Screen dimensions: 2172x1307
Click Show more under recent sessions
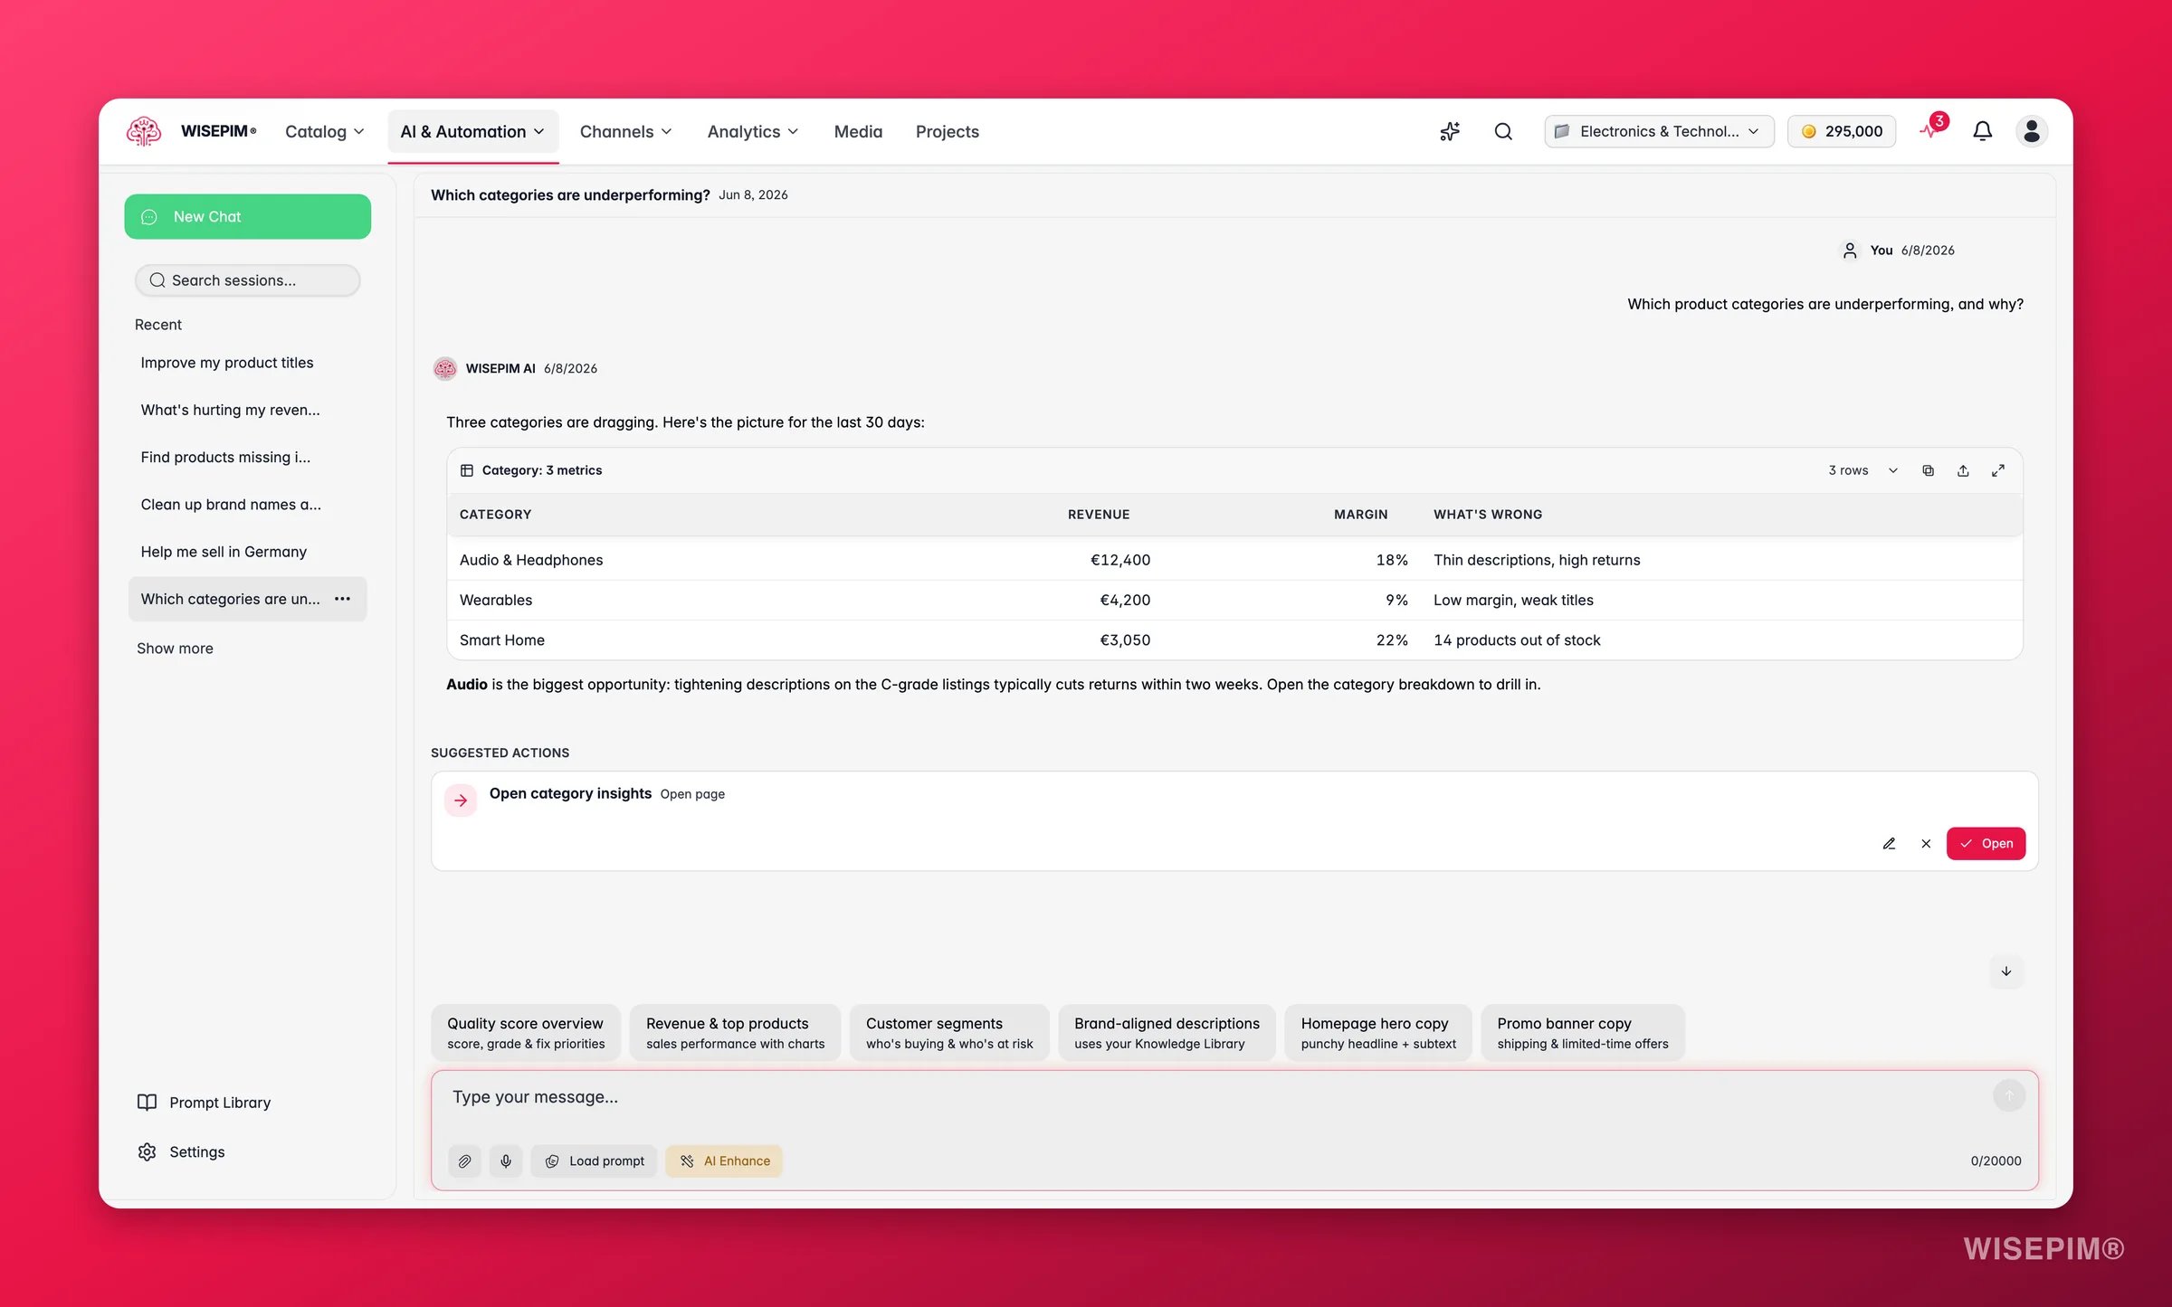[x=175, y=649]
